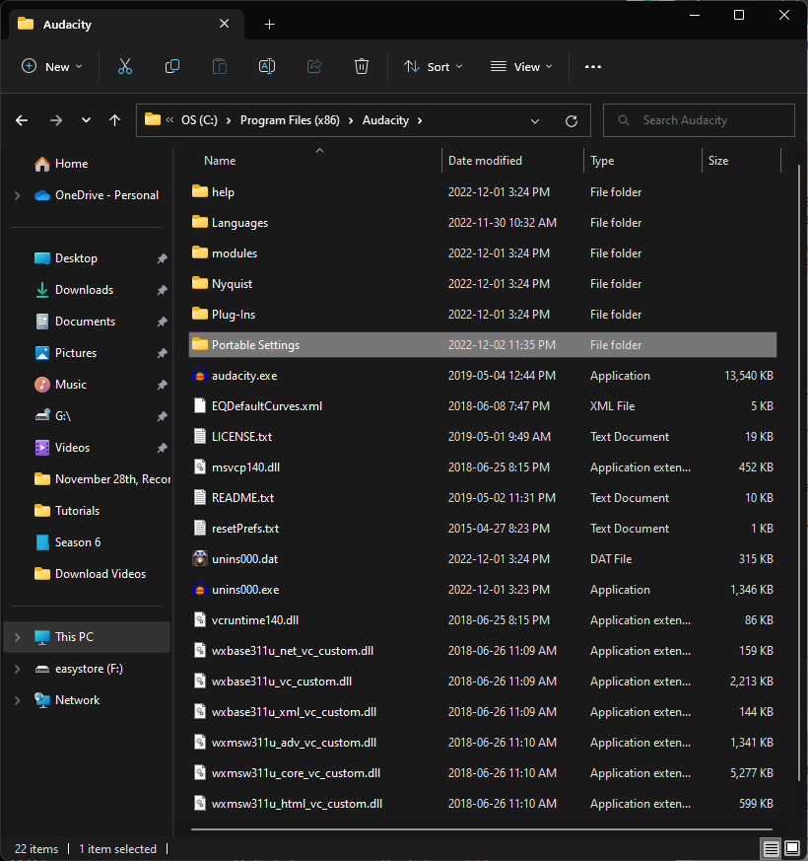This screenshot has width=808, height=861.
Task: Click the New button in toolbar
Action: [x=51, y=66]
